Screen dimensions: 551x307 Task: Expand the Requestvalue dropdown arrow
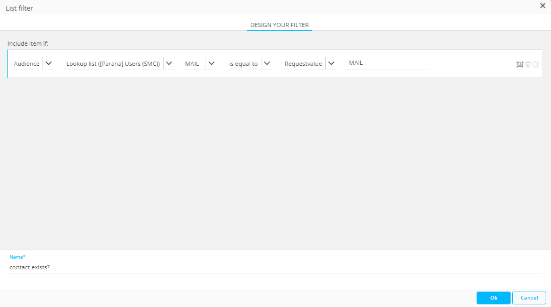click(x=331, y=64)
